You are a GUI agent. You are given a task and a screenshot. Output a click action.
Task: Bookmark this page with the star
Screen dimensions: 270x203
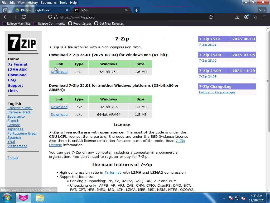(211, 17)
